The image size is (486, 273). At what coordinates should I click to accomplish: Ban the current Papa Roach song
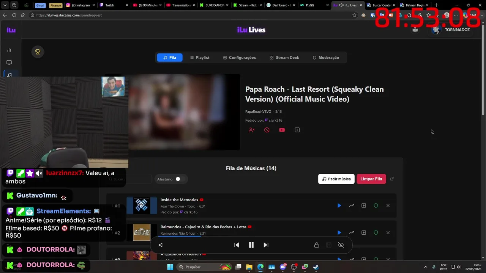267,130
